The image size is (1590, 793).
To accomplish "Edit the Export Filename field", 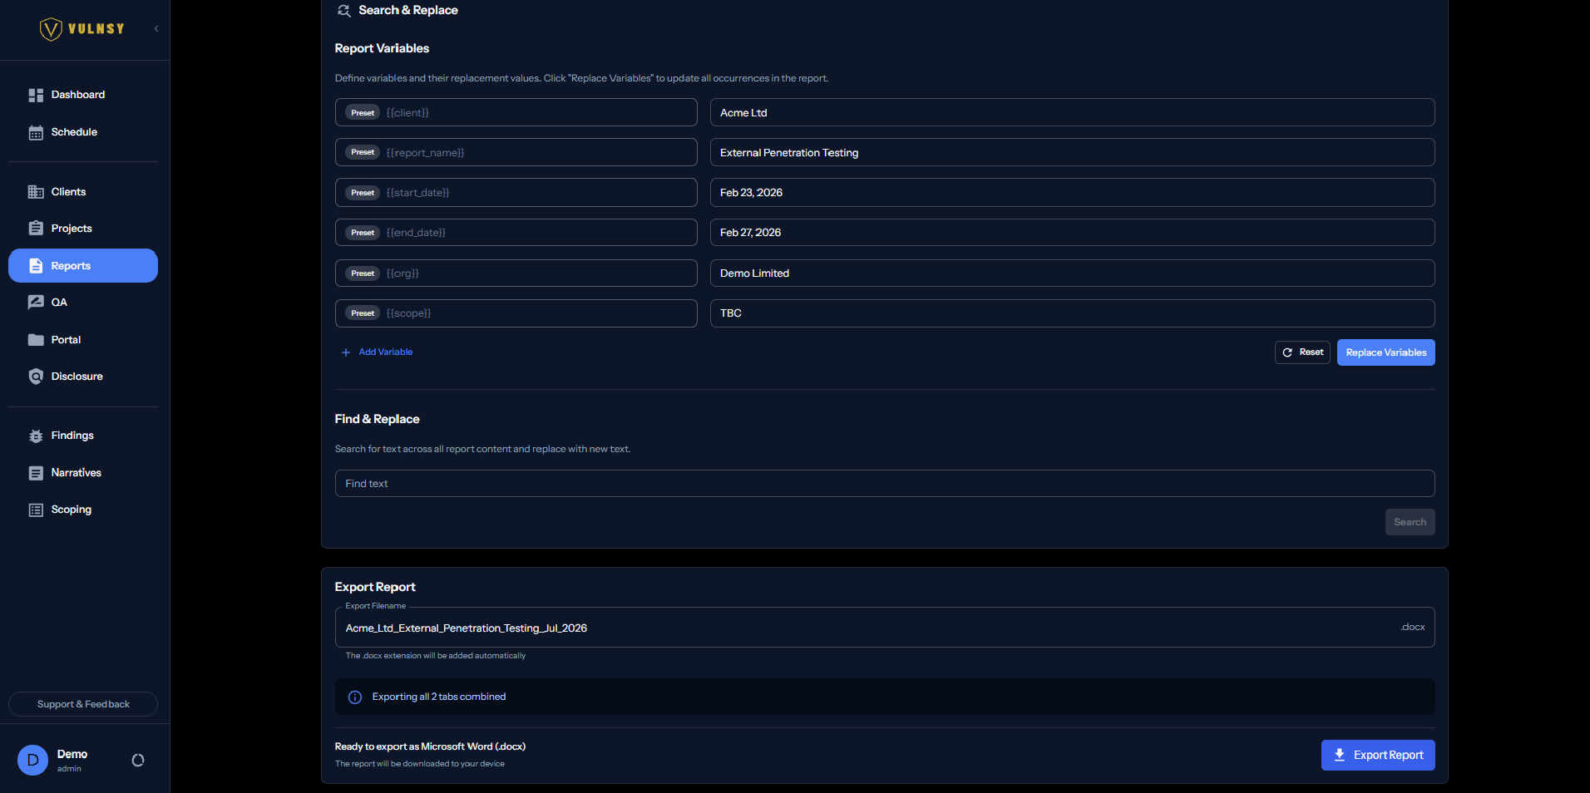I will [x=885, y=628].
